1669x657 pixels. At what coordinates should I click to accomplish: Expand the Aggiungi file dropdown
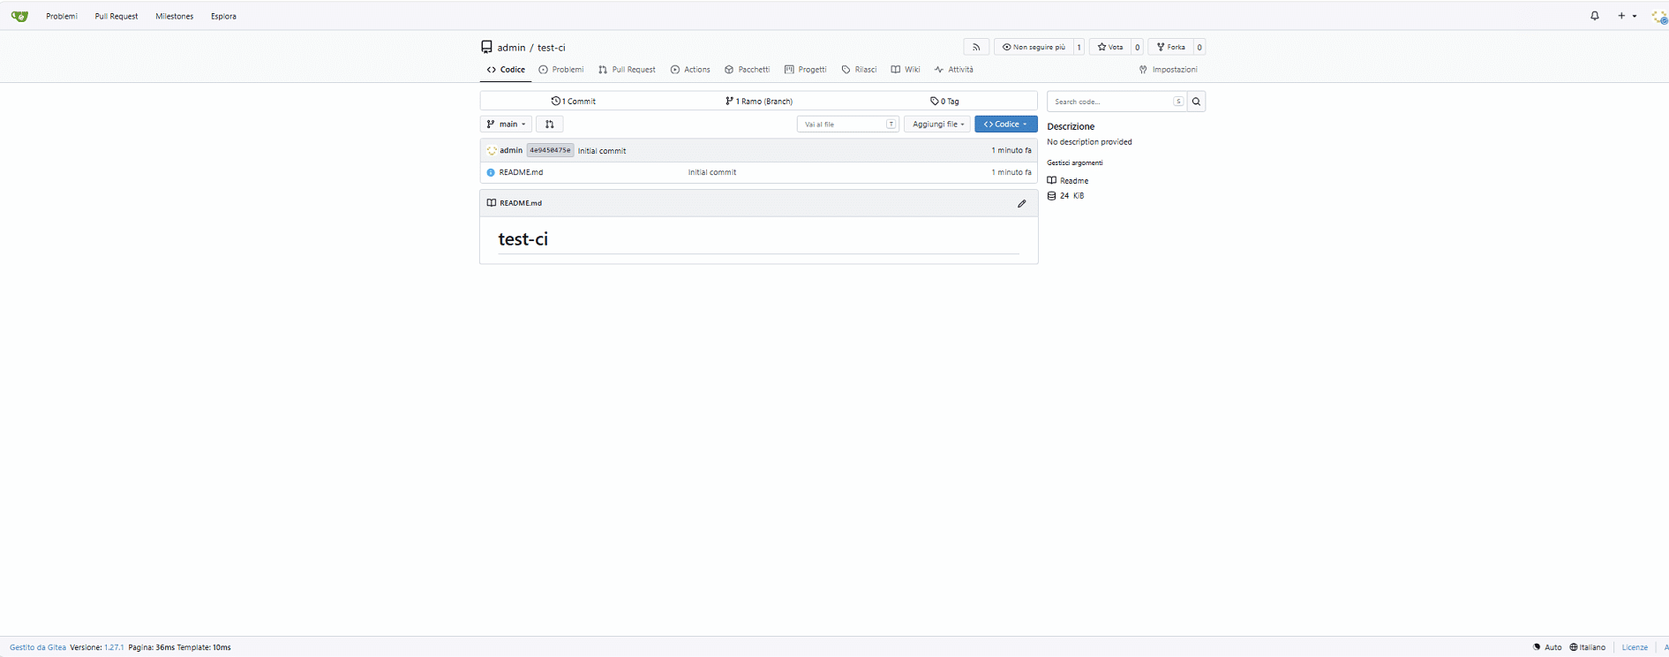[x=937, y=125]
